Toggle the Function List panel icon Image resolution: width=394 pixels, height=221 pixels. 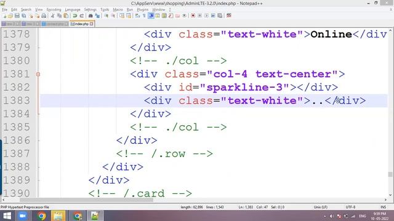point(171,16)
